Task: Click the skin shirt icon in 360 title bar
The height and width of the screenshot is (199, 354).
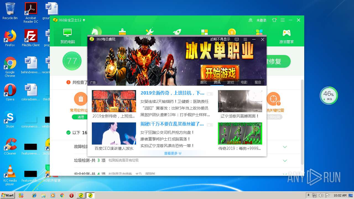Action: tap(274, 20)
